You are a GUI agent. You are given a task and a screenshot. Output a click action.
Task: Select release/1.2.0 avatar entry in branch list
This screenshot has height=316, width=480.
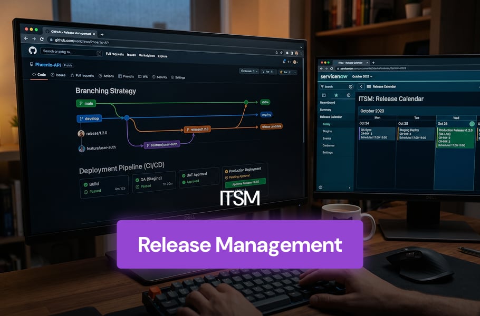[x=92, y=134]
